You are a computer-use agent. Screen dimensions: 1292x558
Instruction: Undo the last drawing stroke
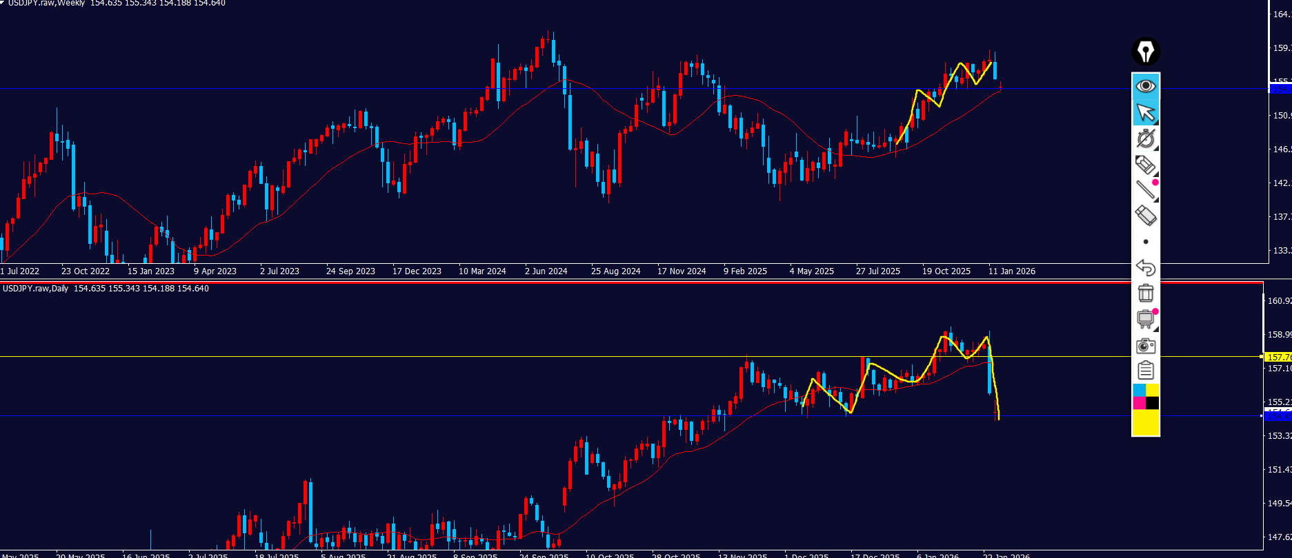[1146, 267]
